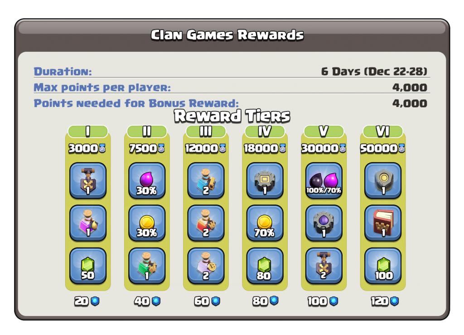
Task: Choose the 70% gold reward in Tier IV
Action: [265, 223]
